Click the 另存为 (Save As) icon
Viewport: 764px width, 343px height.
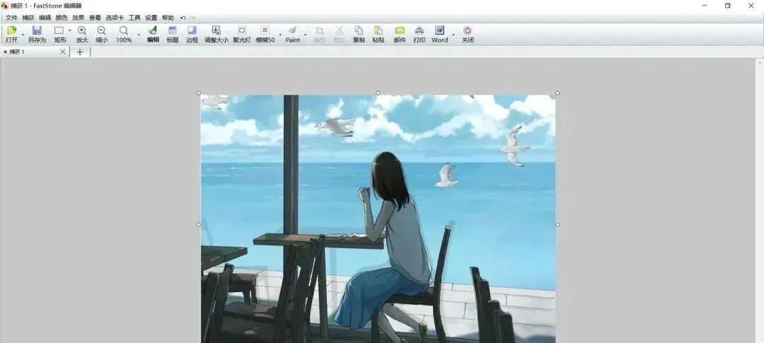tap(37, 34)
